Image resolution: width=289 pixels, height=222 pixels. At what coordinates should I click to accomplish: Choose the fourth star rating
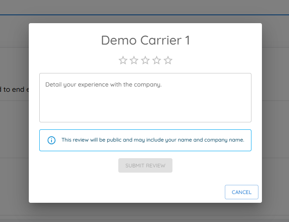pyautogui.click(x=157, y=60)
